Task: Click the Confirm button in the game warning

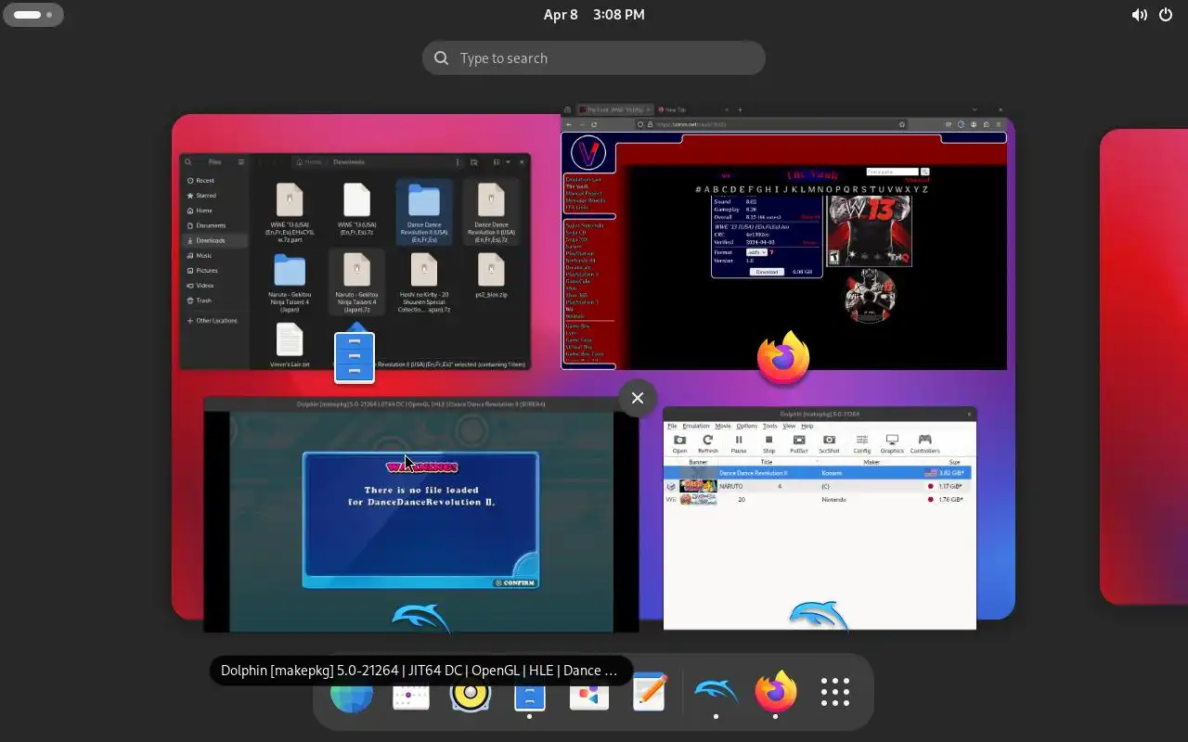Action: pos(515,582)
